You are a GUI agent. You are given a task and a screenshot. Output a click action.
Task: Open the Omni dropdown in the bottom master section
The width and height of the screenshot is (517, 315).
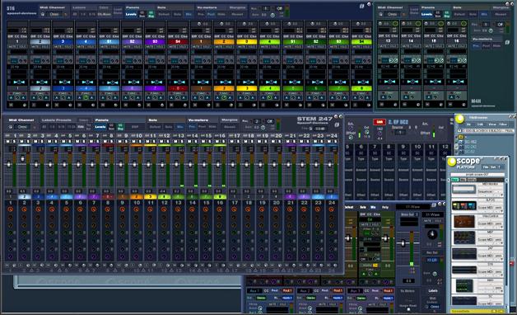435,307
